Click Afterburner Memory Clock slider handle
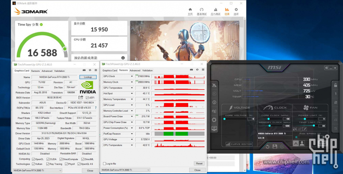Screen dimensions: 343x174 point(269,126)
